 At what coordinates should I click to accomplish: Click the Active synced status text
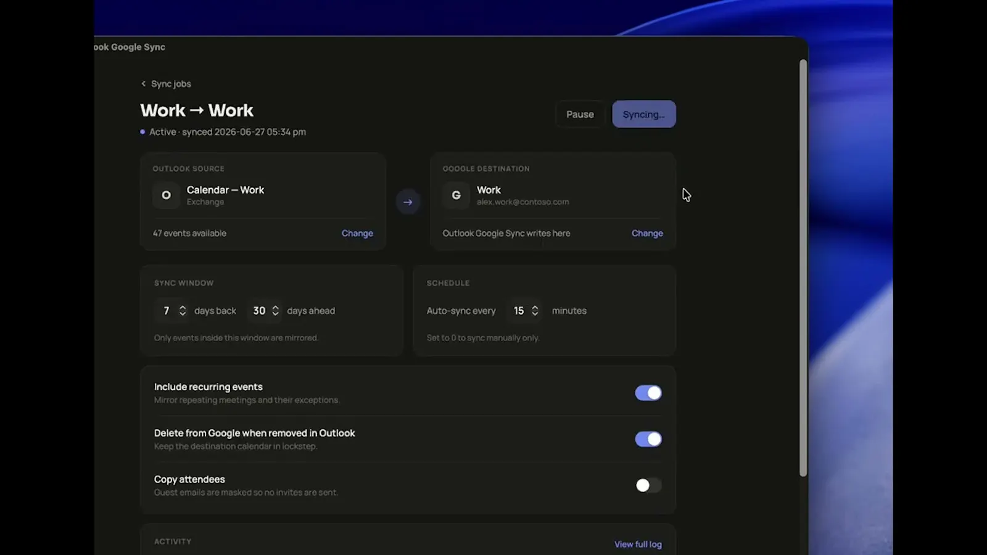(x=228, y=132)
